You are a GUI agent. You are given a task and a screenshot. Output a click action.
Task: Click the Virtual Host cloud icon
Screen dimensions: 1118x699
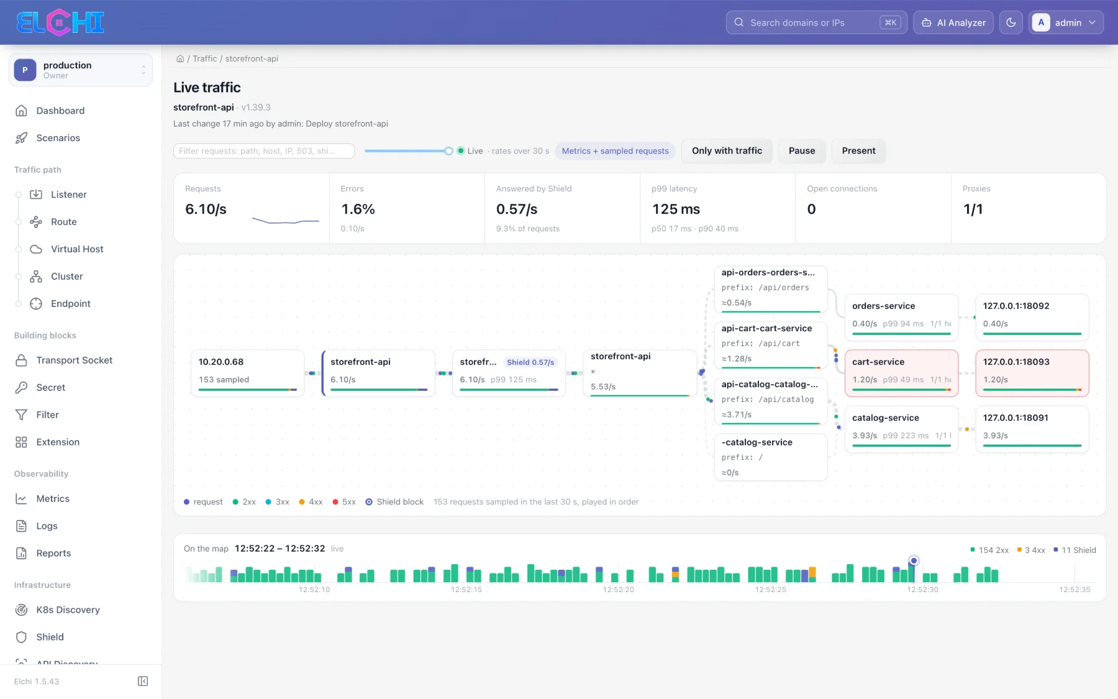coord(36,249)
